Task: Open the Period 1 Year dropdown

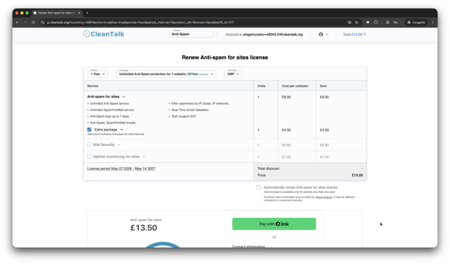Action: 98,74
